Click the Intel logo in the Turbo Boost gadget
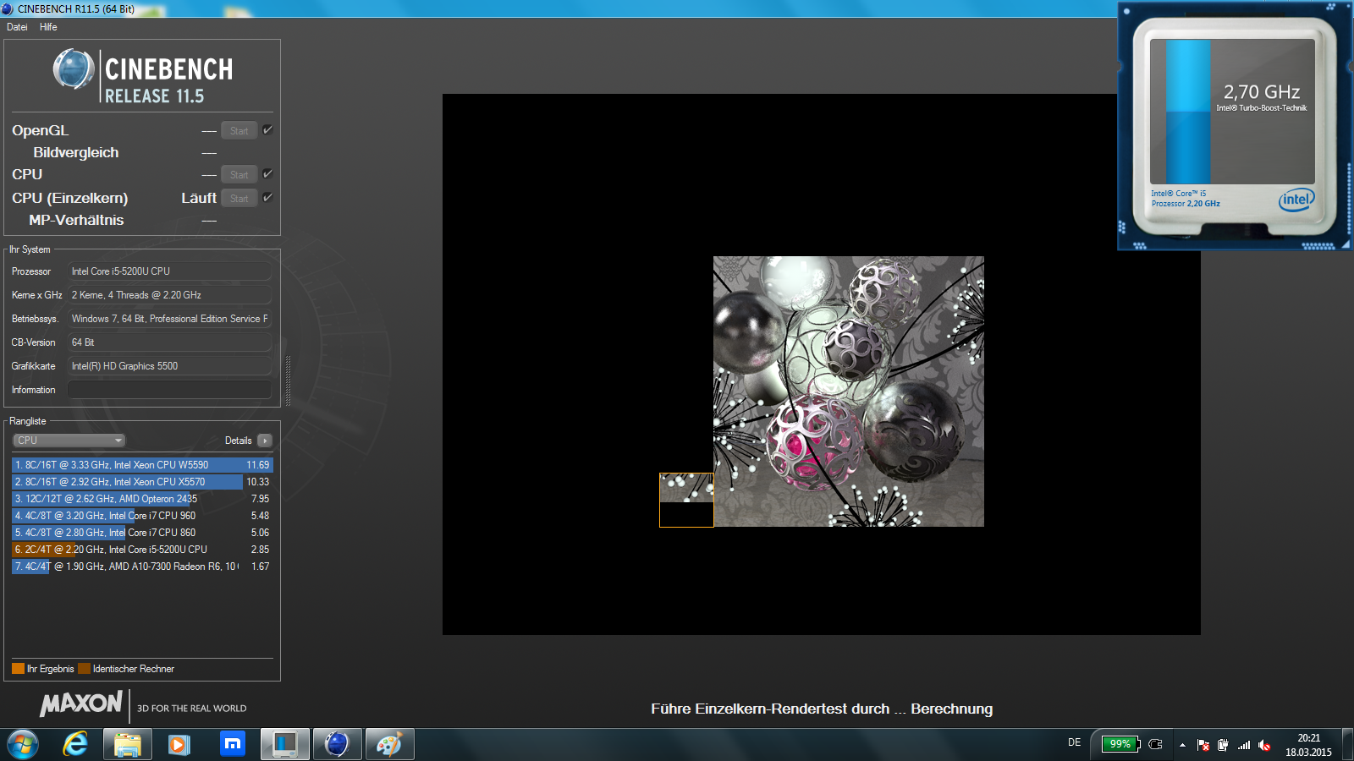1354x761 pixels. (1296, 200)
